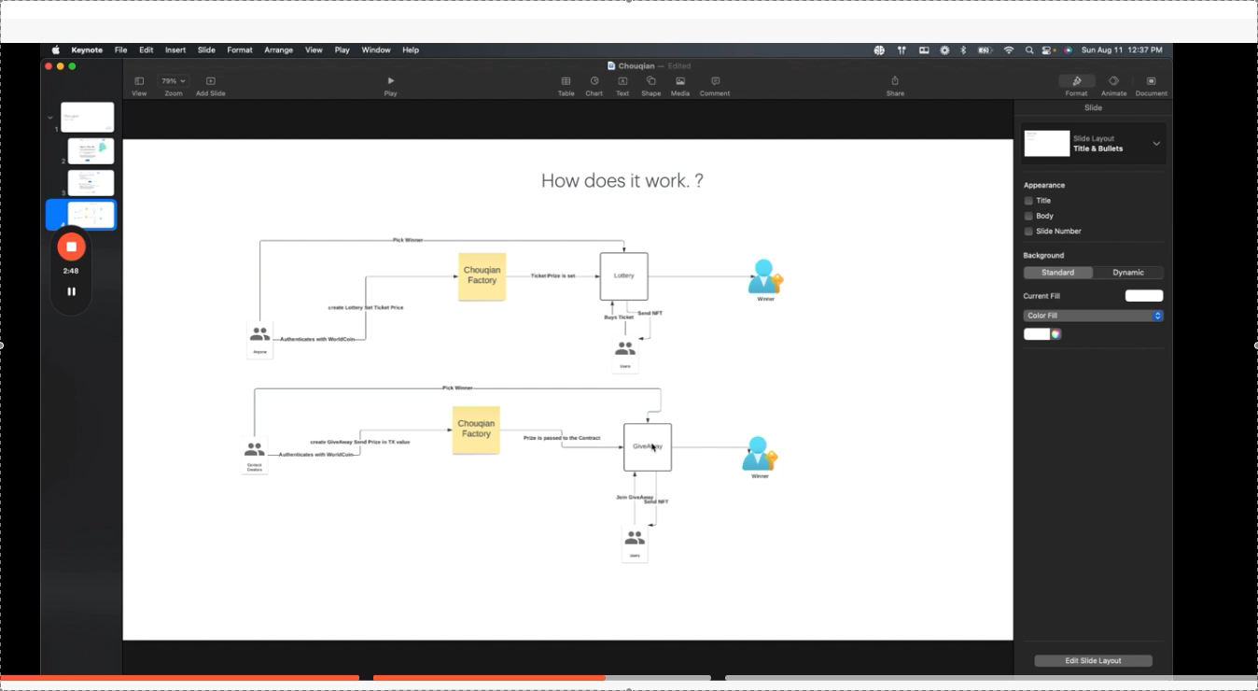Start the slideshow with Play button

(x=390, y=86)
